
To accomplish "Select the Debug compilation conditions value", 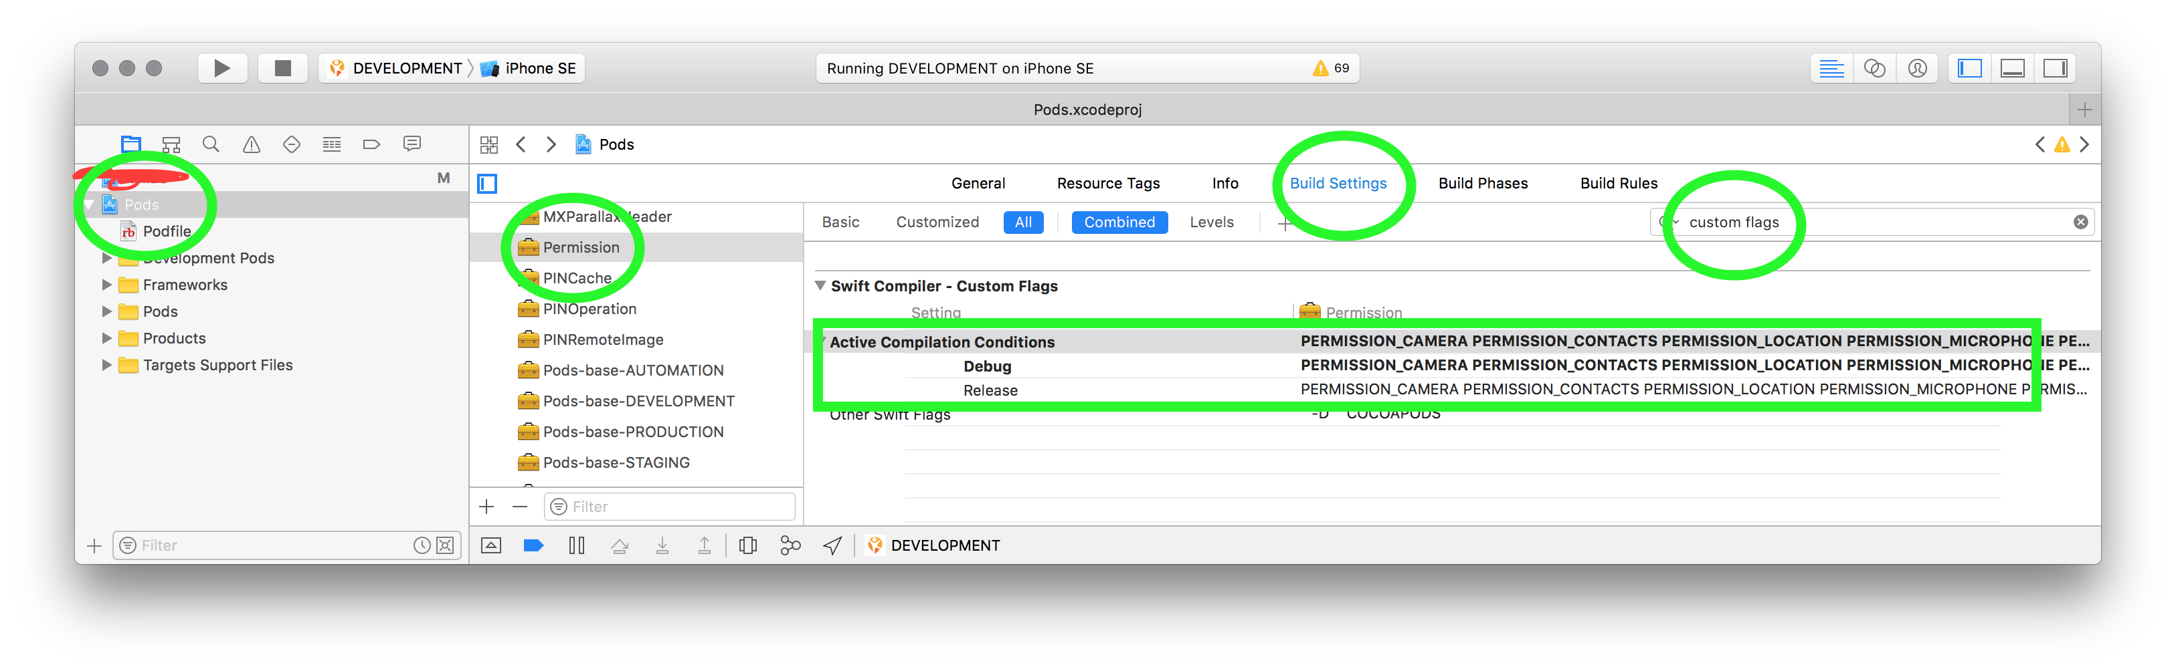I will 1694,366.
